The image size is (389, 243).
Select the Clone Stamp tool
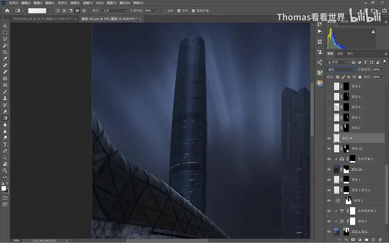pos(5,98)
